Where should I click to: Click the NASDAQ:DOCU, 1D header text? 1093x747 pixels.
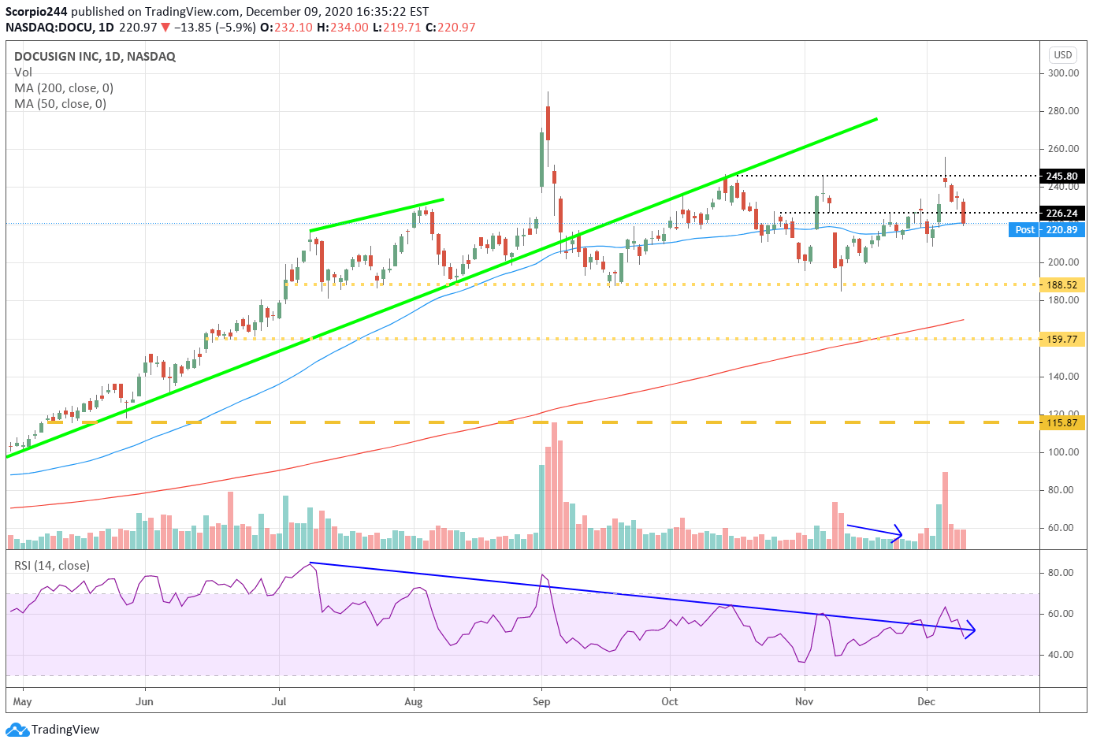[60, 27]
